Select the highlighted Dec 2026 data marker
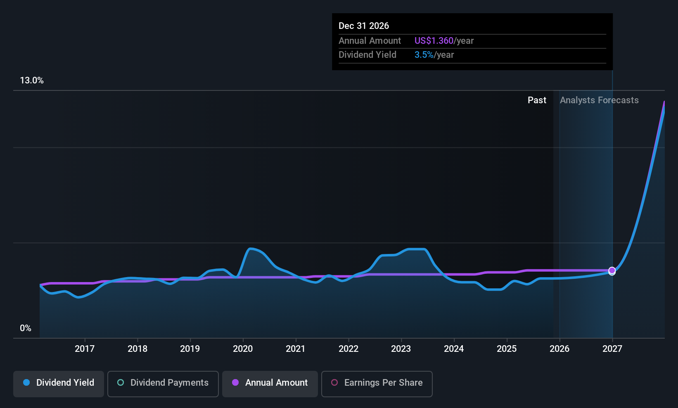Image resolution: width=678 pixels, height=408 pixels. coord(612,270)
